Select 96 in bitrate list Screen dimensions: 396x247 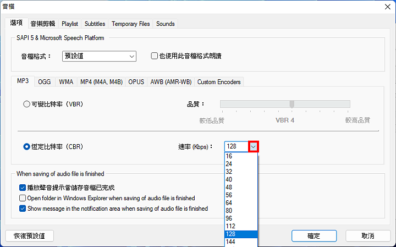click(241, 218)
